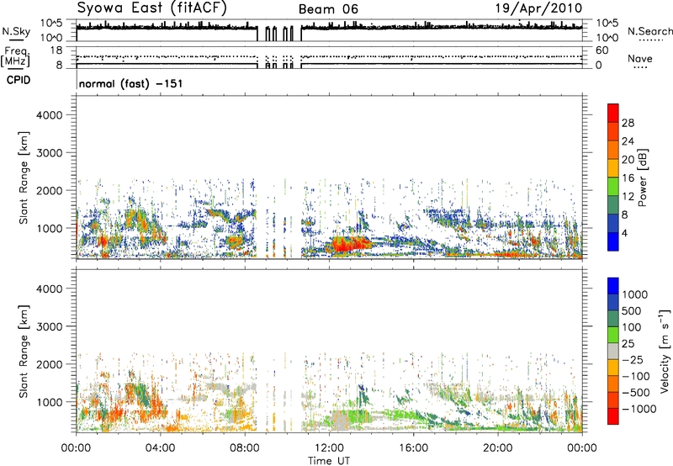Click '3000' on the power panel range axis
This screenshot has width=673, height=466.
point(50,153)
